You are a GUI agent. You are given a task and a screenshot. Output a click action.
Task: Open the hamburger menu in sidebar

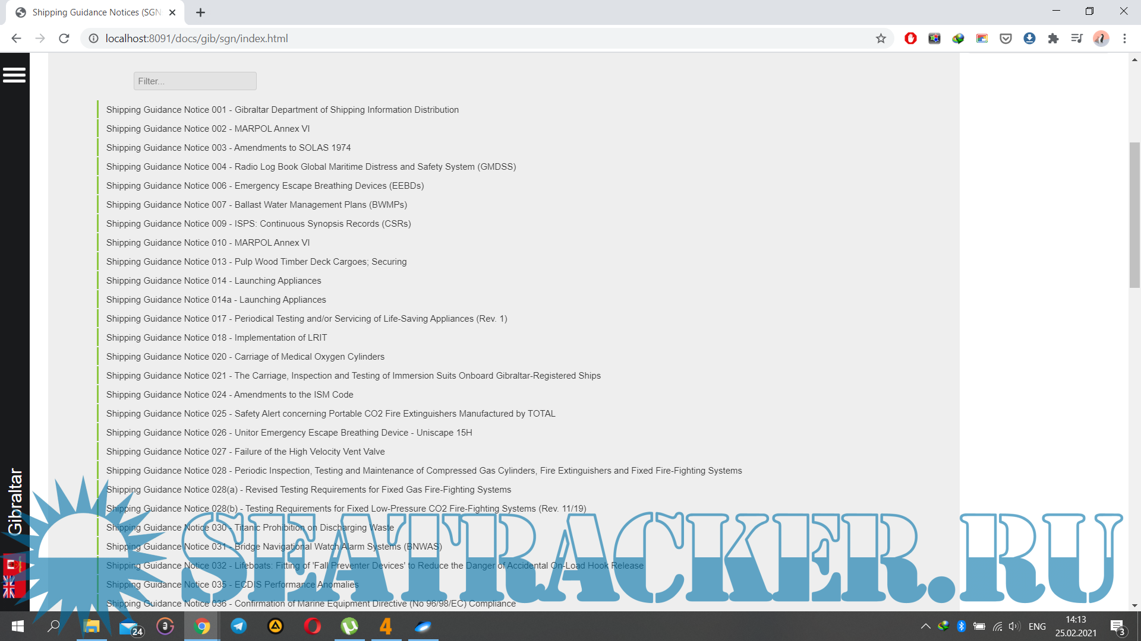click(x=14, y=75)
